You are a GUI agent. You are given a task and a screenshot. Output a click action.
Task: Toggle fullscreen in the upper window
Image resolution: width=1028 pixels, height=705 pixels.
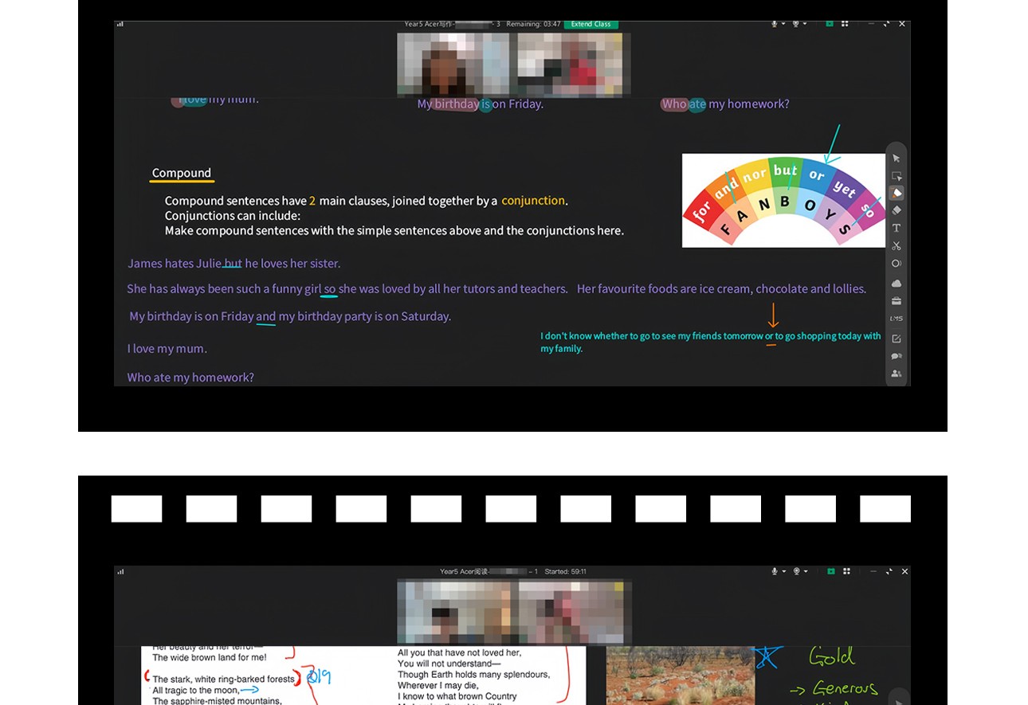[x=887, y=24]
